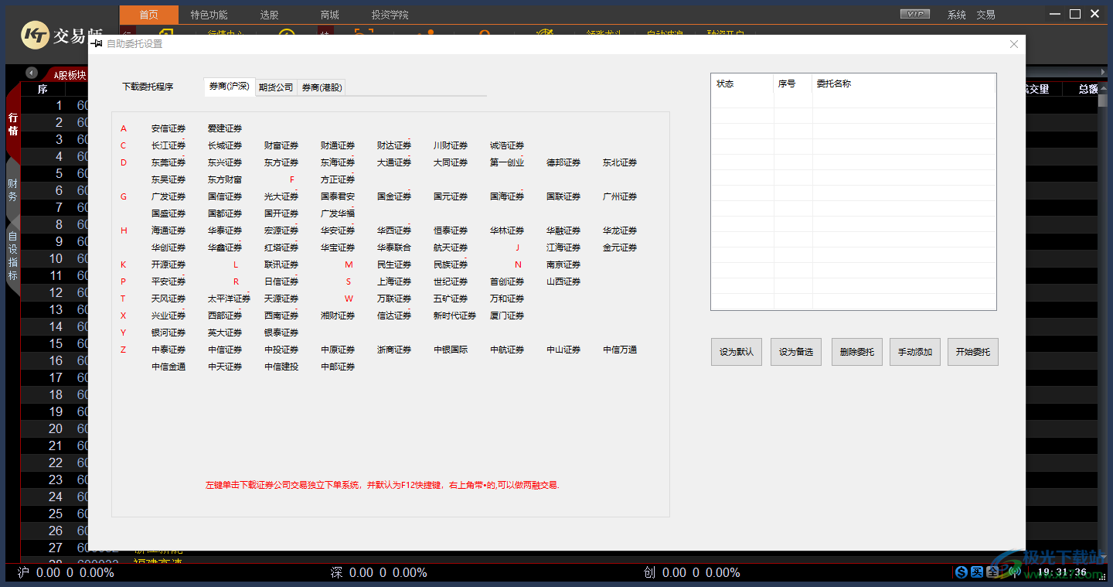Select 新时代证券 broker link
The width and height of the screenshot is (1113, 587).
click(454, 316)
